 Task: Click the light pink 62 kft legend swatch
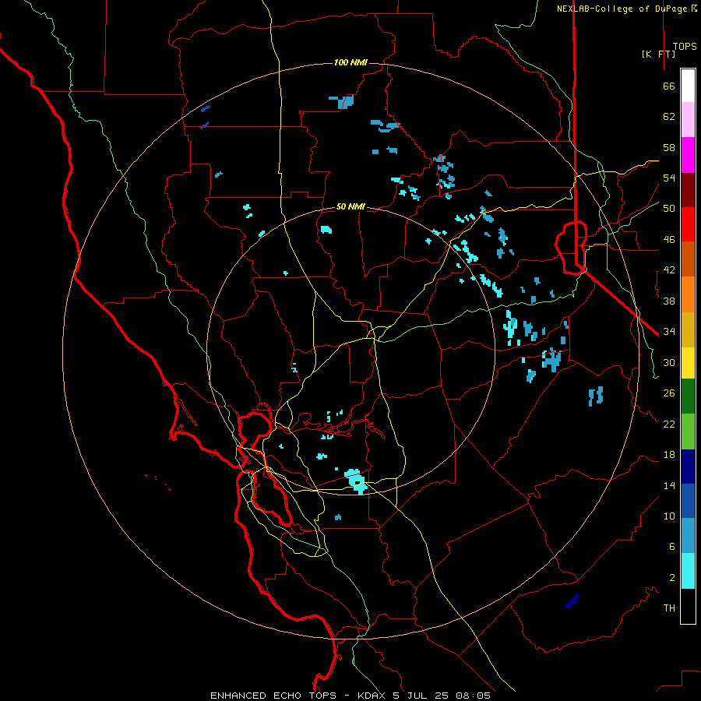tap(688, 119)
